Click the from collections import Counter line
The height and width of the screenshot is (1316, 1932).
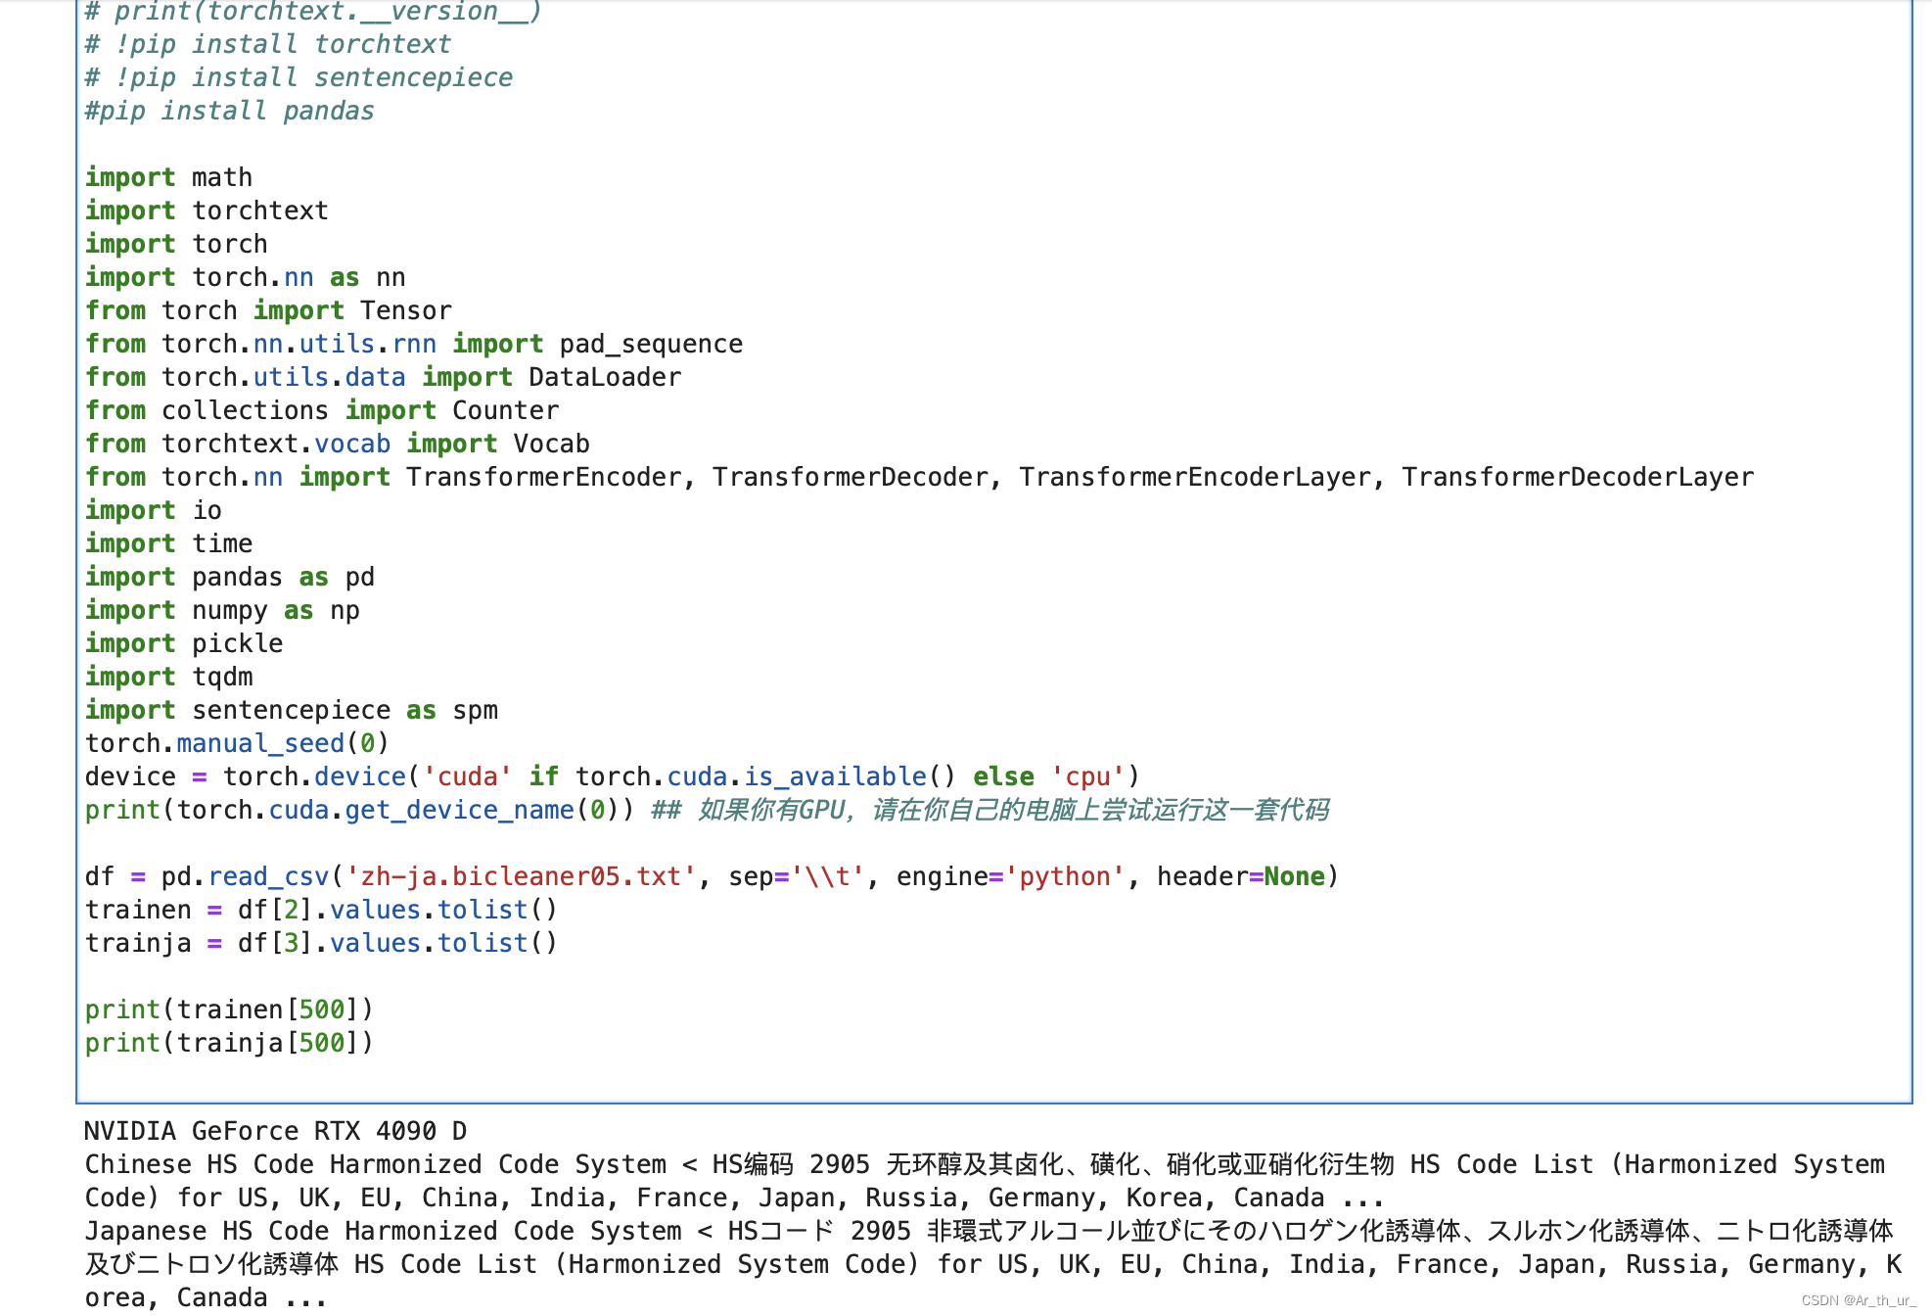pos(321,409)
